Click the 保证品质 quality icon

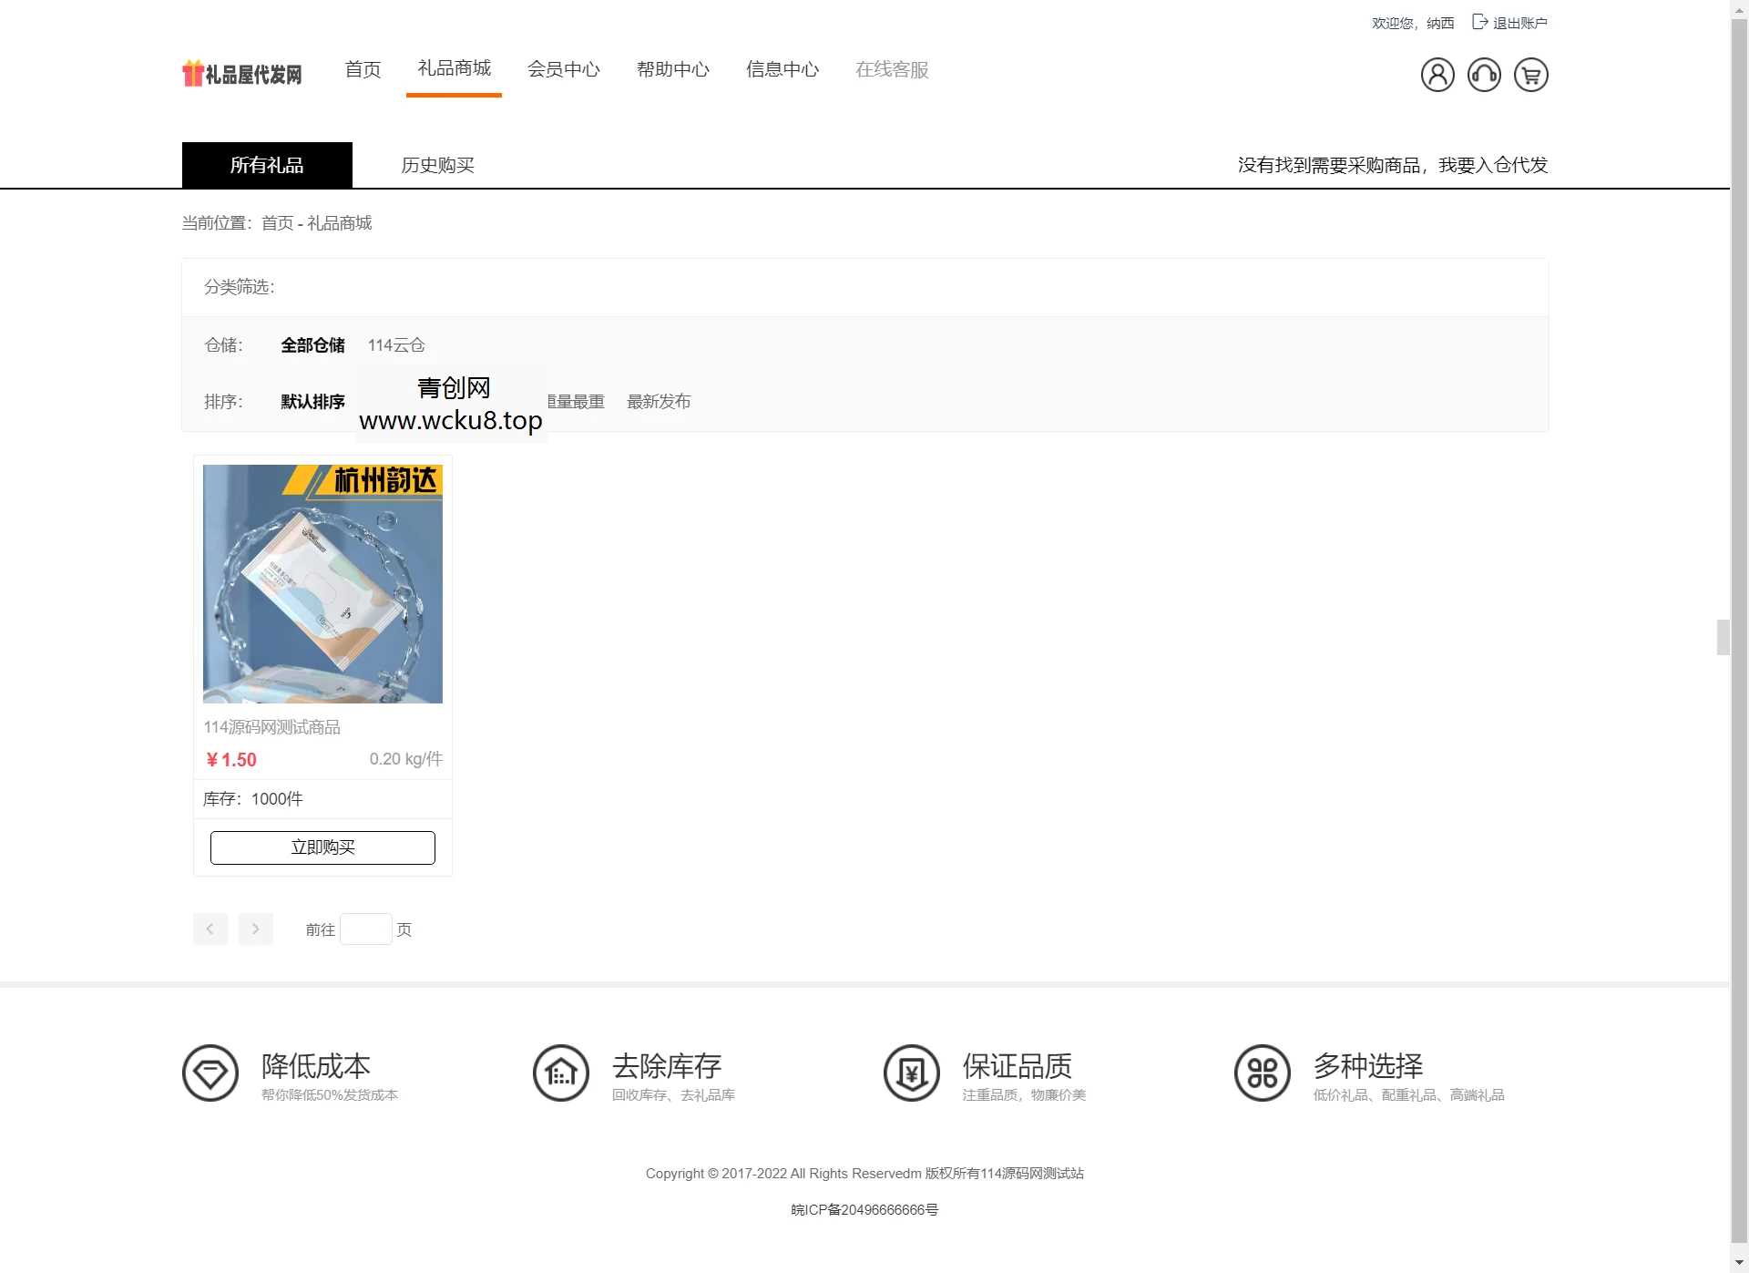tap(911, 1073)
